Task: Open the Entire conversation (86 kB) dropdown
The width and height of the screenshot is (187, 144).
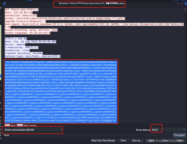Action: tap(33, 130)
